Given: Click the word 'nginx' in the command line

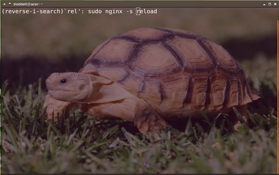Looking at the screenshot, I should click(x=114, y=12).
